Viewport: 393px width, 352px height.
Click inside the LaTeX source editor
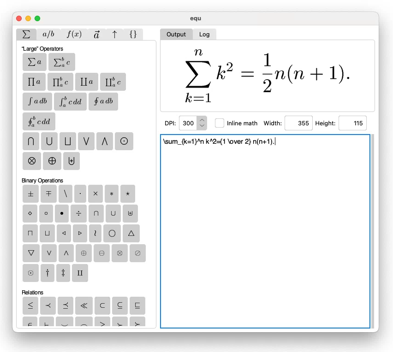265,231
